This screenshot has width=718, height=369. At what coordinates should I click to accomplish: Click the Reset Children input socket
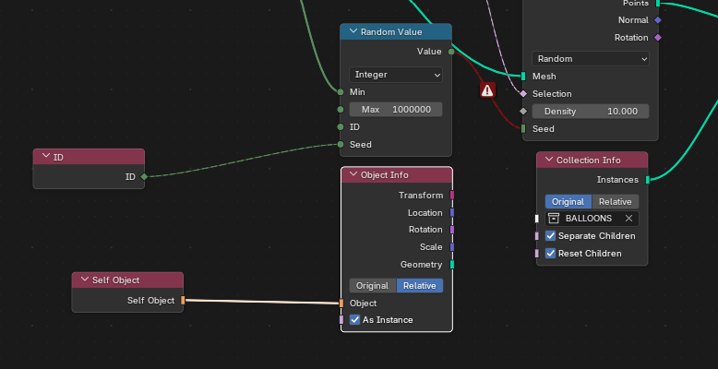pos(537,253)
